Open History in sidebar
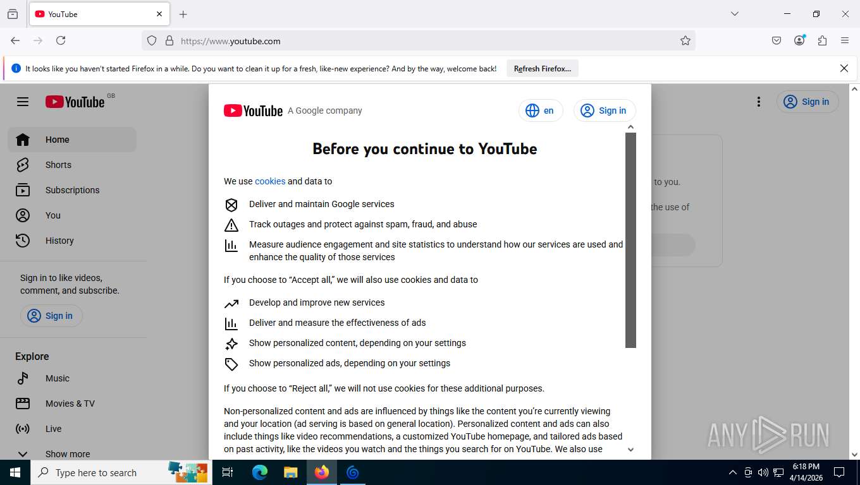 72,241
